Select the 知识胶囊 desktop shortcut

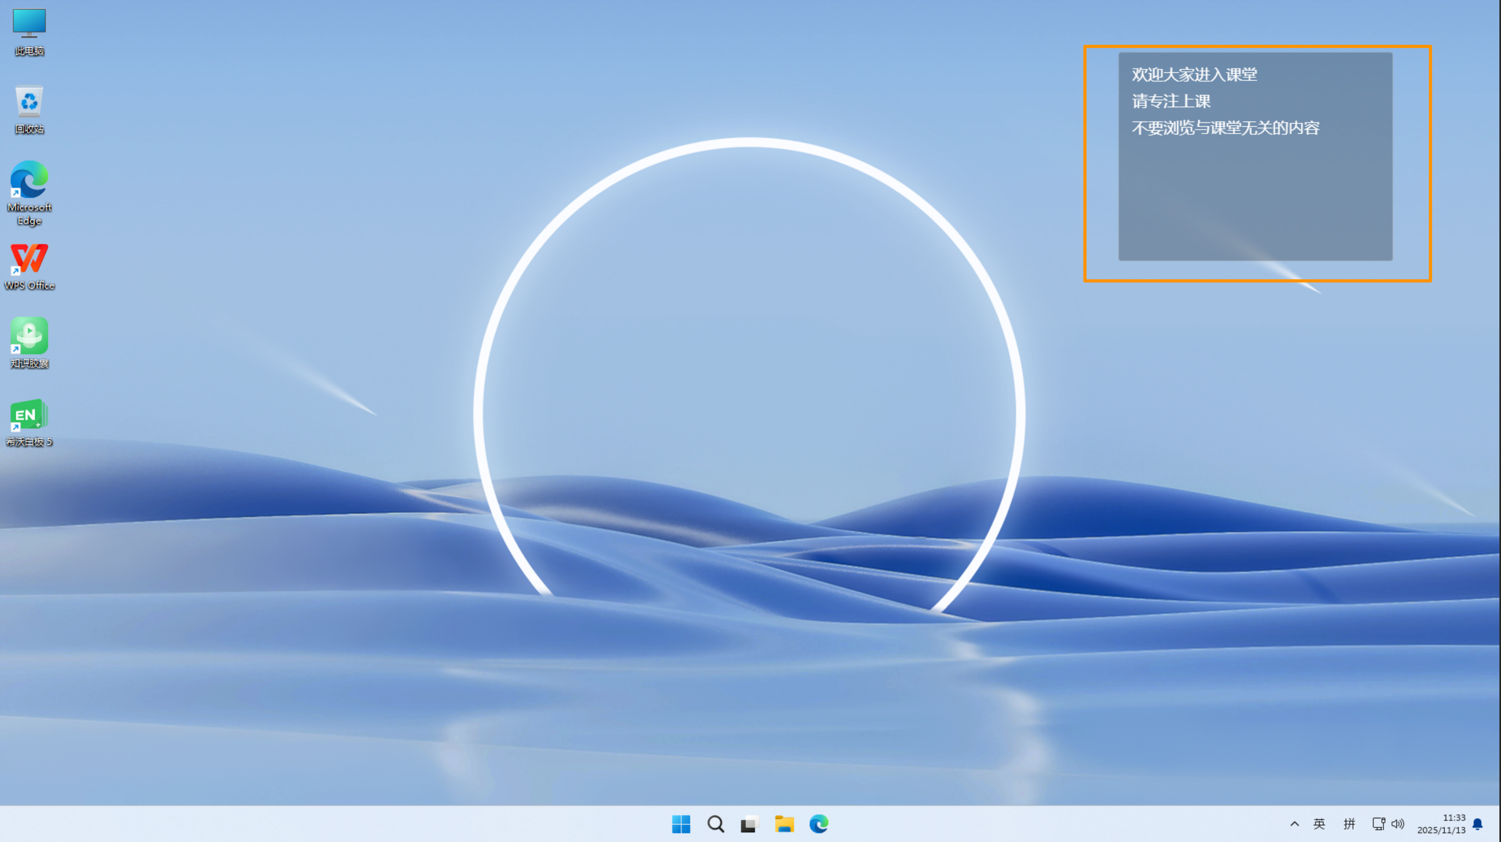[x=29, y=336]
